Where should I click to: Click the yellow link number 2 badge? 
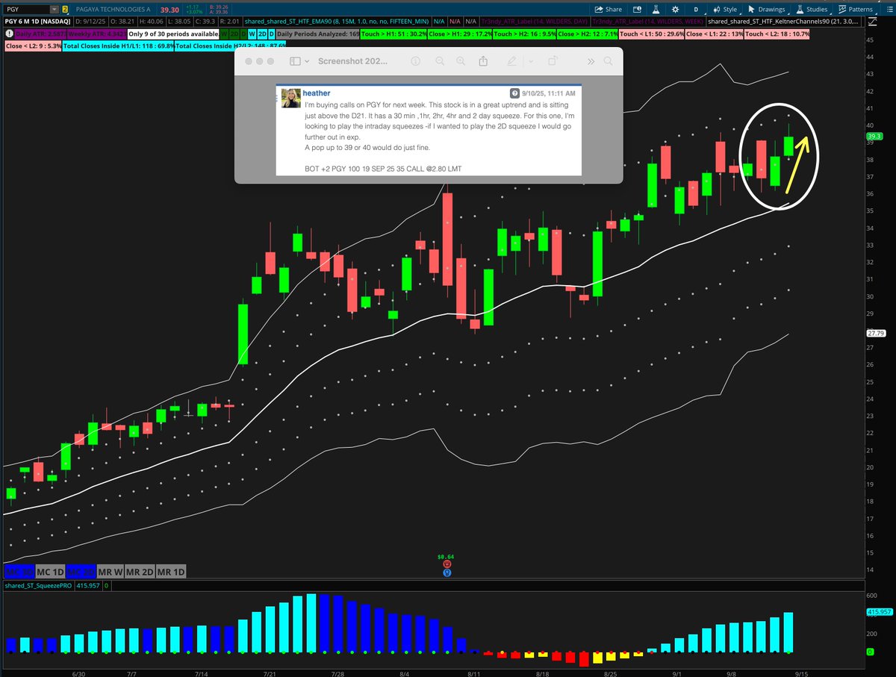click(66, 9)
